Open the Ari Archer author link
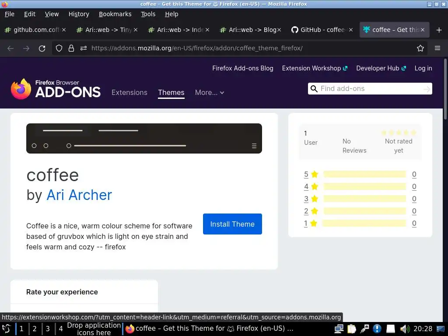Image resolution: width=448 pixels, height=336 pixels. (79, 195)
